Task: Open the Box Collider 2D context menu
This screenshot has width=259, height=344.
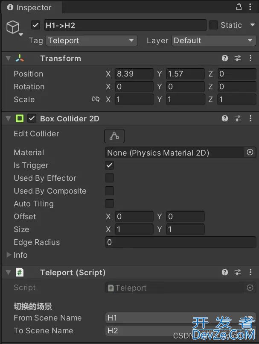Action: [x=250, y=118]
